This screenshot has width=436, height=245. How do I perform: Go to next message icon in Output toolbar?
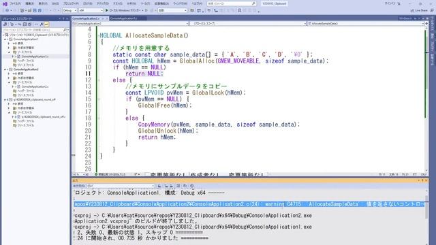[x=171, y=186]
